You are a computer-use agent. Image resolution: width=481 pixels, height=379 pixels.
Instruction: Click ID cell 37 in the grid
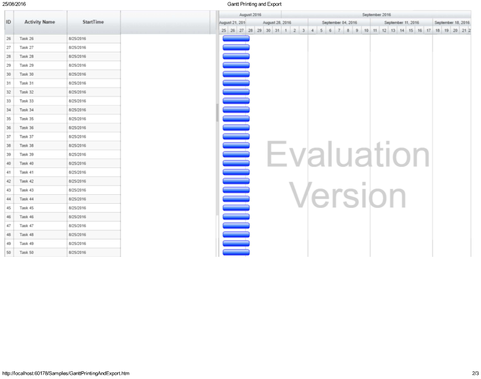pyautogui.click(x=9, y=136)
